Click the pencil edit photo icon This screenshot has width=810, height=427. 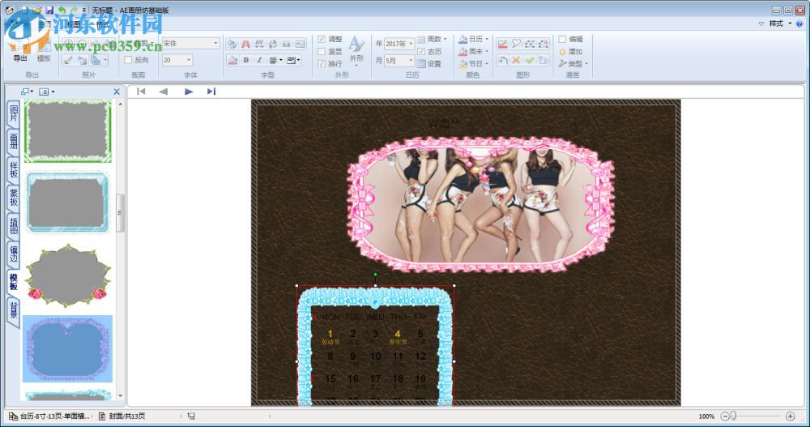(x=69, y=60)
